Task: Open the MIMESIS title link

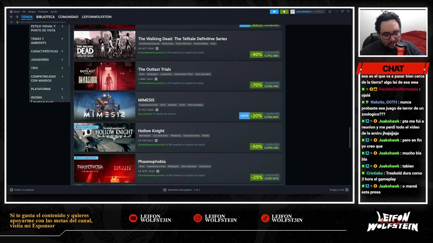Action: click(146, 100)
